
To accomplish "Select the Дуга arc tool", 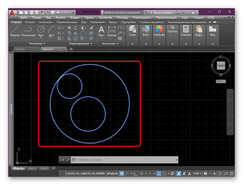I will click(x=51, y=31).
